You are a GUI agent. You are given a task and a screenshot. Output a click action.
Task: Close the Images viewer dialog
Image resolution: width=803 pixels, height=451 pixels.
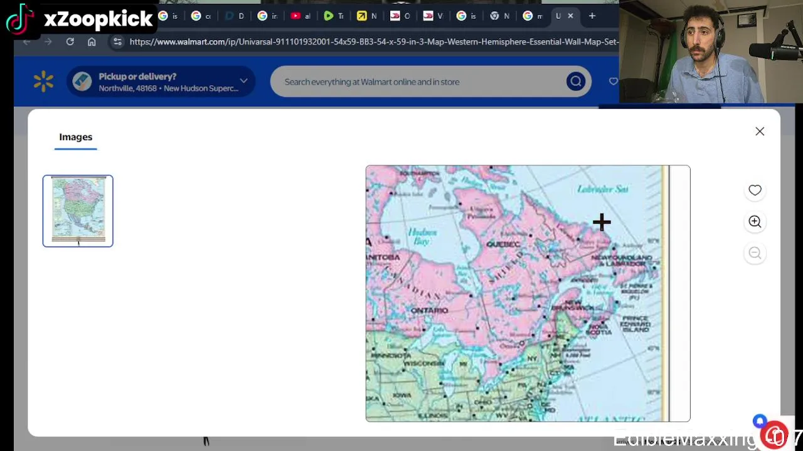tap(760, 132)
